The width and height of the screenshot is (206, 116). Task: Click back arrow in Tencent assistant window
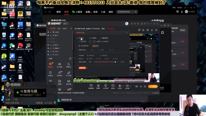click(x=46, y=12)
